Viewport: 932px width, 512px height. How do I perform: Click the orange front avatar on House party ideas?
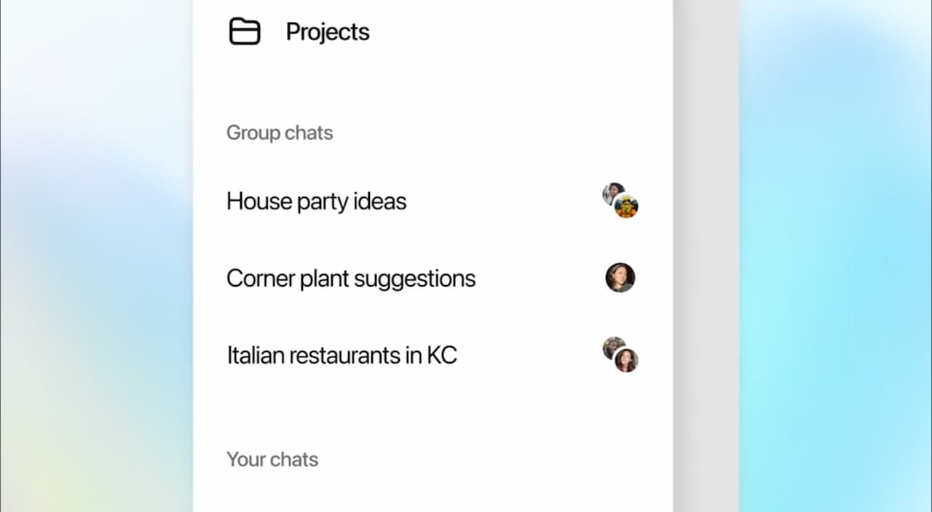(x=626, y=207)
